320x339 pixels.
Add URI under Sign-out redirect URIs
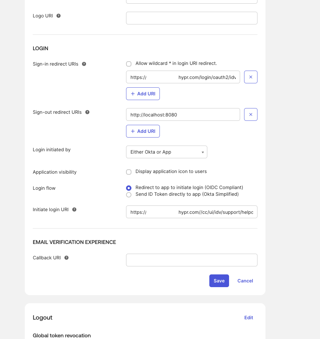click(x=143, y=131)
